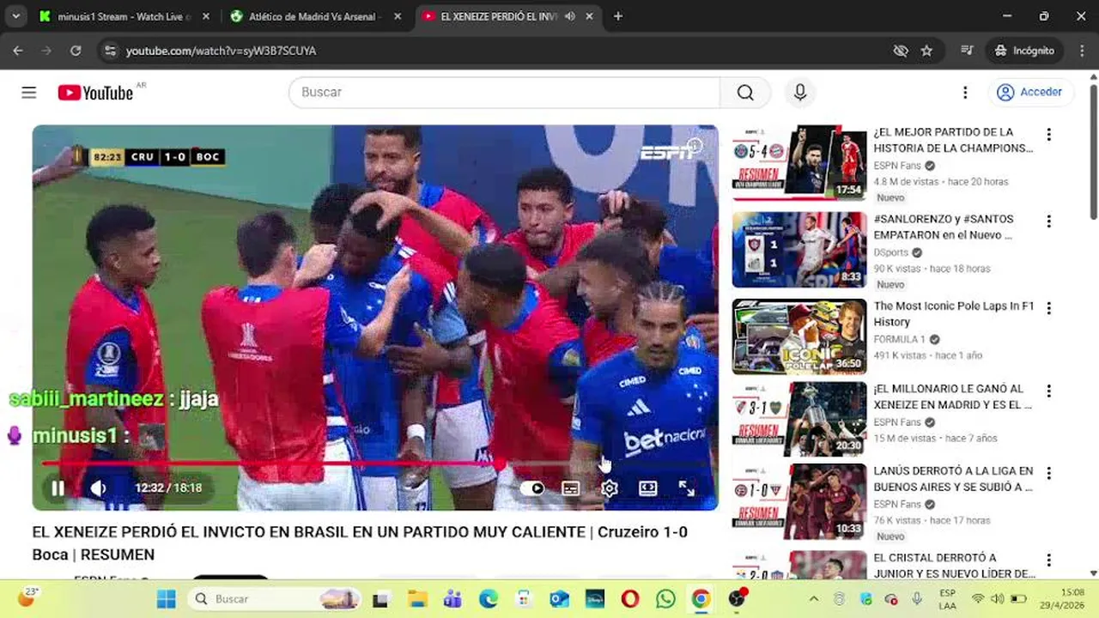
Task: Mute the video volume
Action: tap(99, 488)
